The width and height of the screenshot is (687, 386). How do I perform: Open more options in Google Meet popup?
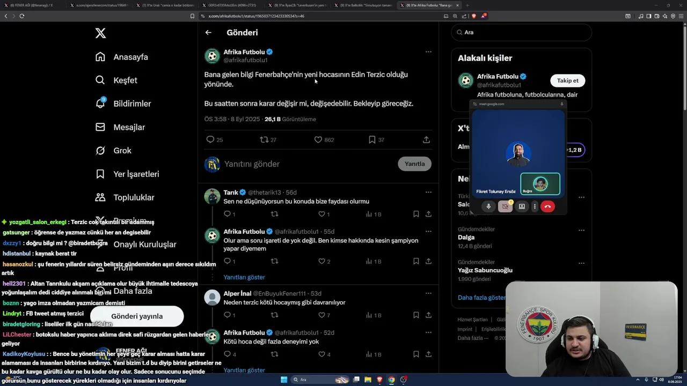[535, 206]
